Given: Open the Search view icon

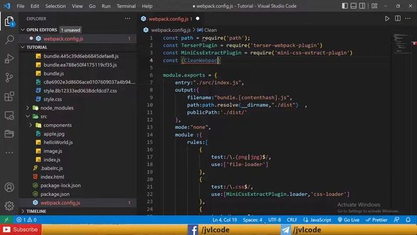Looking at the screenshot, I should tap(9, 40).
